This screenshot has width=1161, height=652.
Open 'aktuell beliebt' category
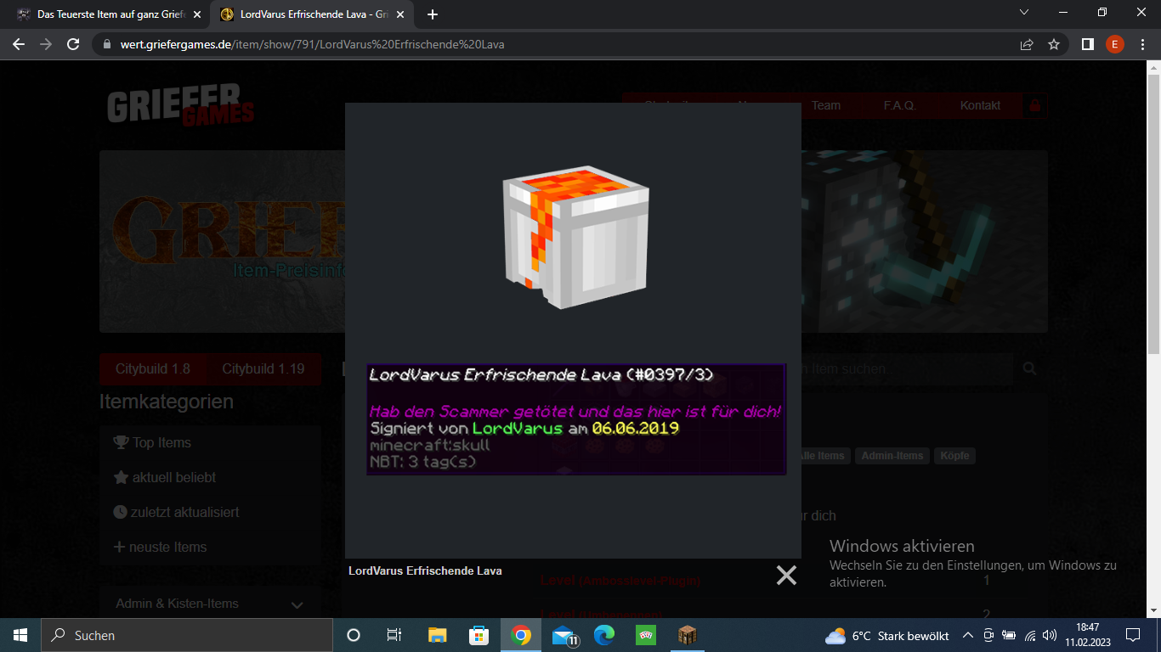(165, 477)
